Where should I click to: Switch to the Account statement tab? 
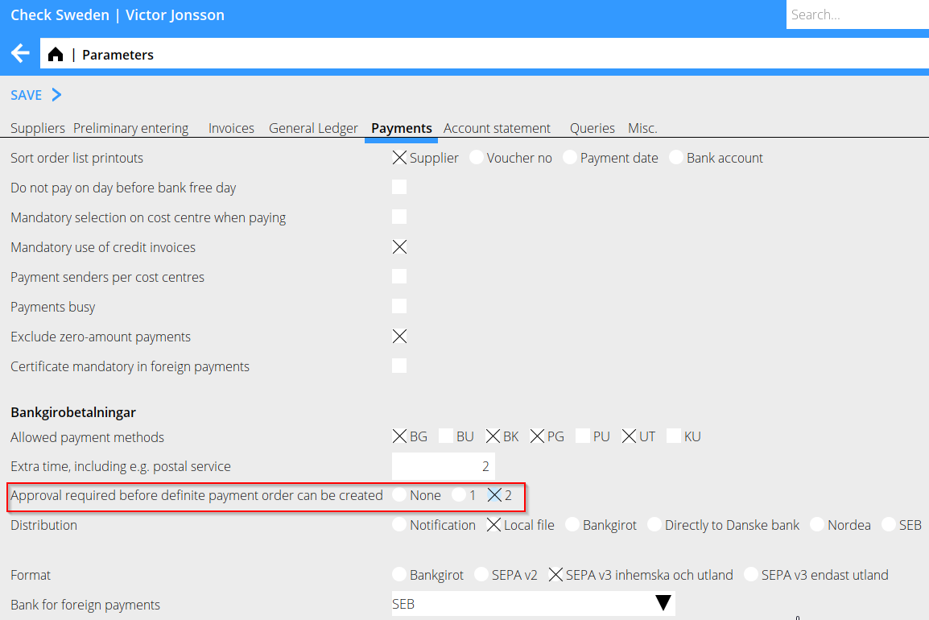pos(497,128)
